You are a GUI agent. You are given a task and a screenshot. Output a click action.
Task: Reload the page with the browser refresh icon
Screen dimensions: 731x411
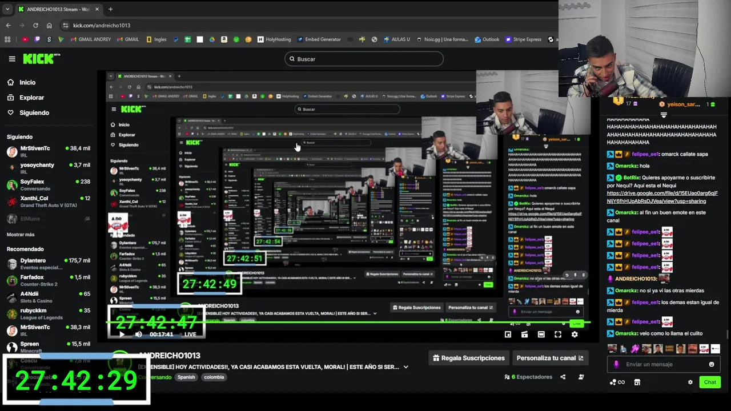point(35,25)
